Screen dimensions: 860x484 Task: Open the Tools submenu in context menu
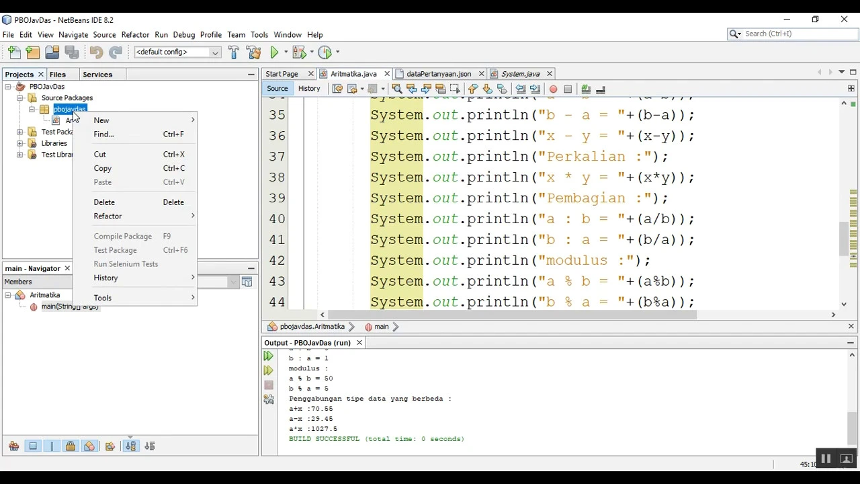(x=135, y=298)
